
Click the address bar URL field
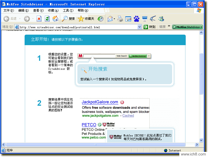[x=77, y=27]
